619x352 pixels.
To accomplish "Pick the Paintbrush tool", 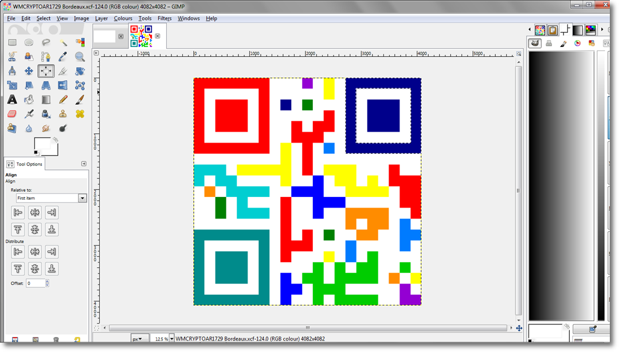I will point(80,100).
